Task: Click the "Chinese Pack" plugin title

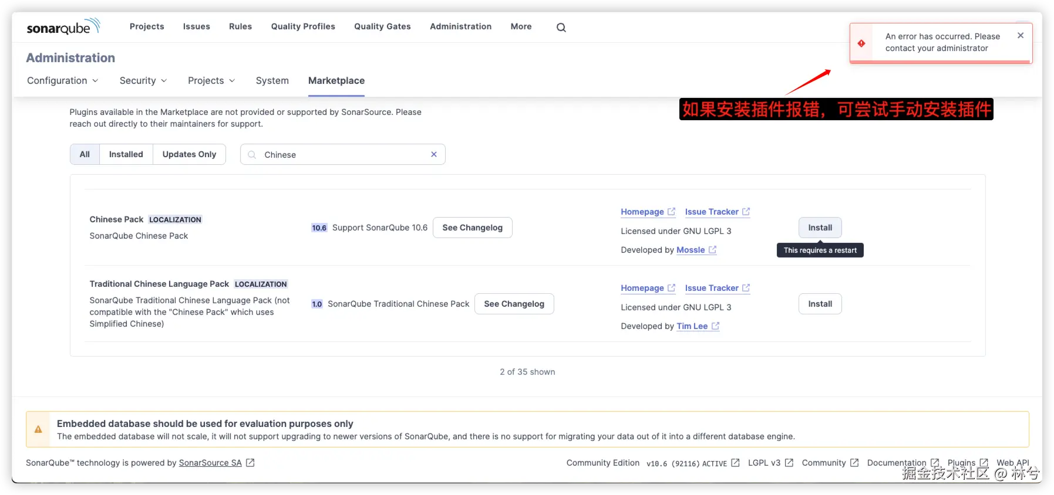Action: pyautogui.click(x=116, y=219)
